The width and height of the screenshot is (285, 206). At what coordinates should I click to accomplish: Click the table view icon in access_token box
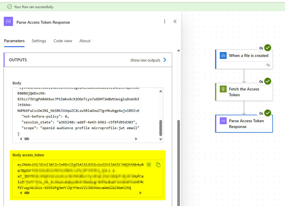(149, 164)
